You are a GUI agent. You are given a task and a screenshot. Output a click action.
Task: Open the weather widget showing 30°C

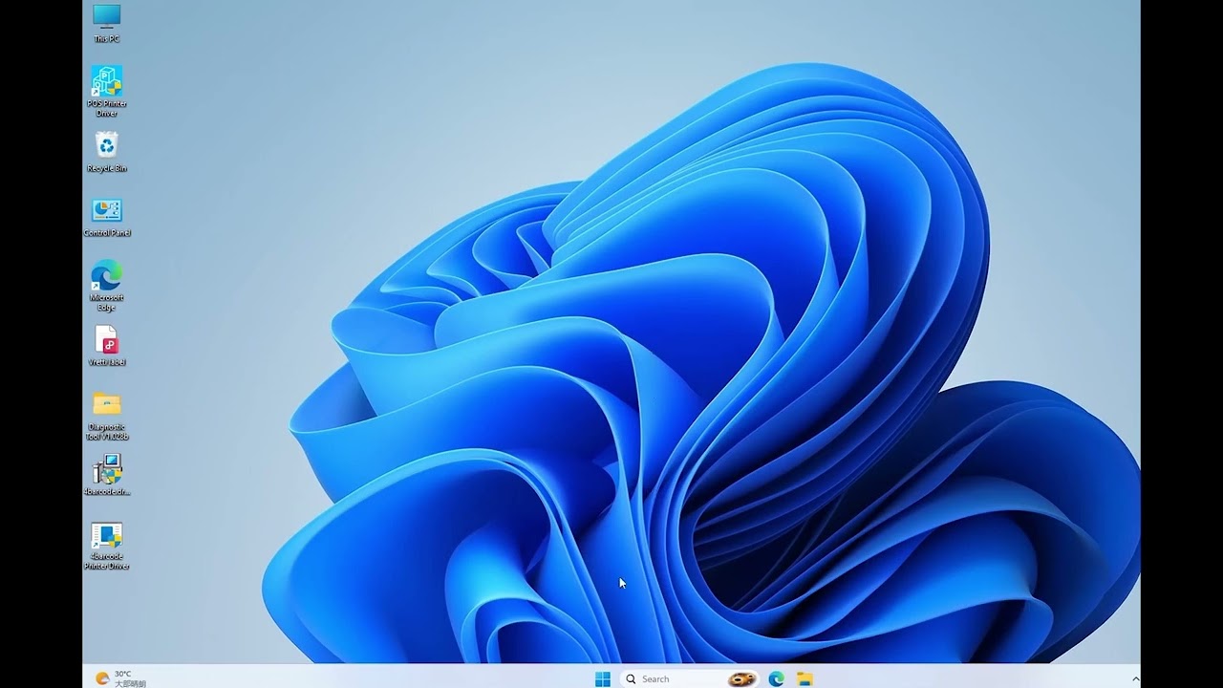120,678
